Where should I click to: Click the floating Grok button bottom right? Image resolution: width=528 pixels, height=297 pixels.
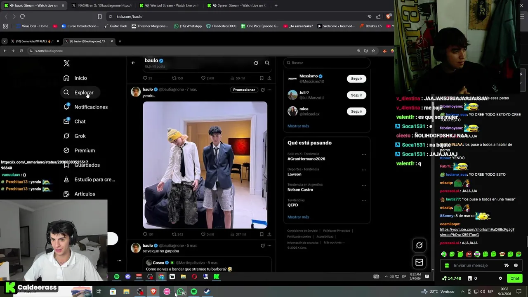tap(419, 245)
